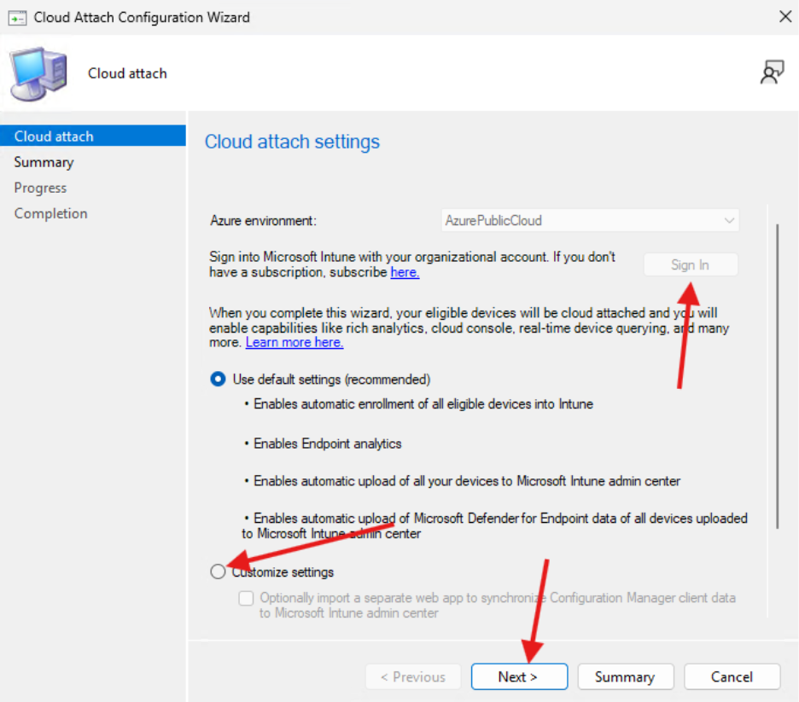Select the Completion step in sidebar
799x702 pixels.
click(x=50, y=213)
